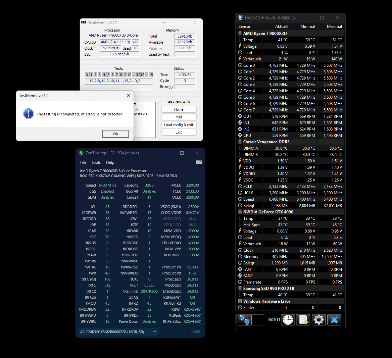This screenshot has width=392, height=358.
Task: Click the Home button in TestMem5
Action: click(x=179, y=109)
